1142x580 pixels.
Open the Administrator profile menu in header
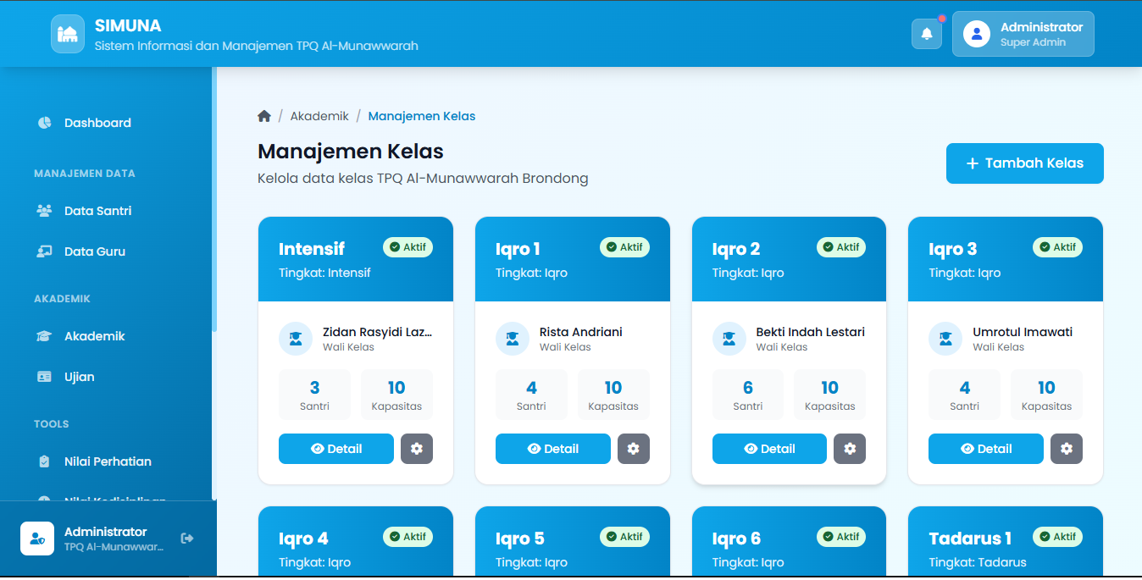[x=1023, y=34]
